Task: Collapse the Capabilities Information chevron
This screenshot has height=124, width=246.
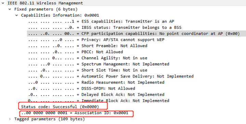Action: click(x=16, y=15)
